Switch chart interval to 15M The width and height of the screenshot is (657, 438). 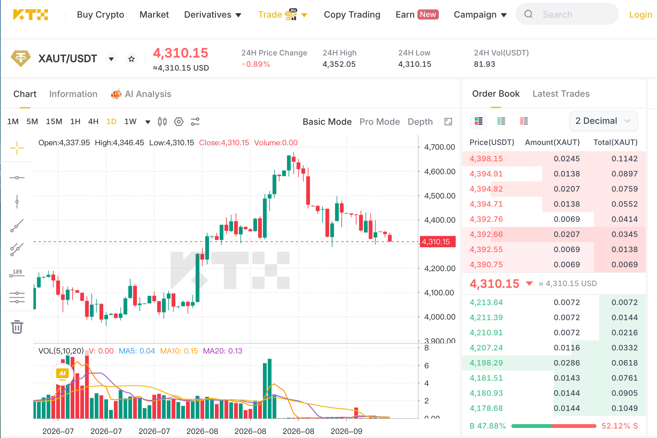pyautogui.click(x=54, y=122)
